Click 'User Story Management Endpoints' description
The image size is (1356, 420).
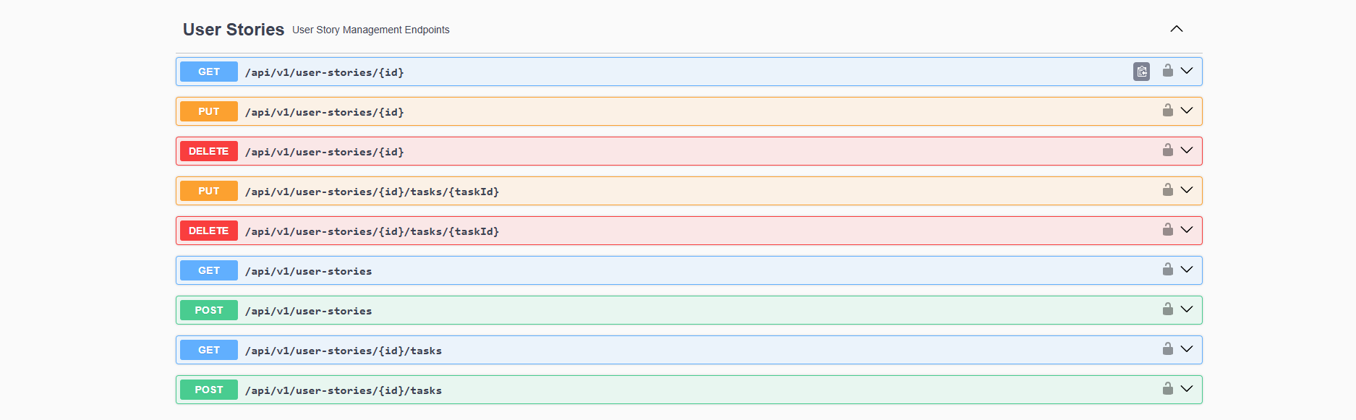[371, 30]
